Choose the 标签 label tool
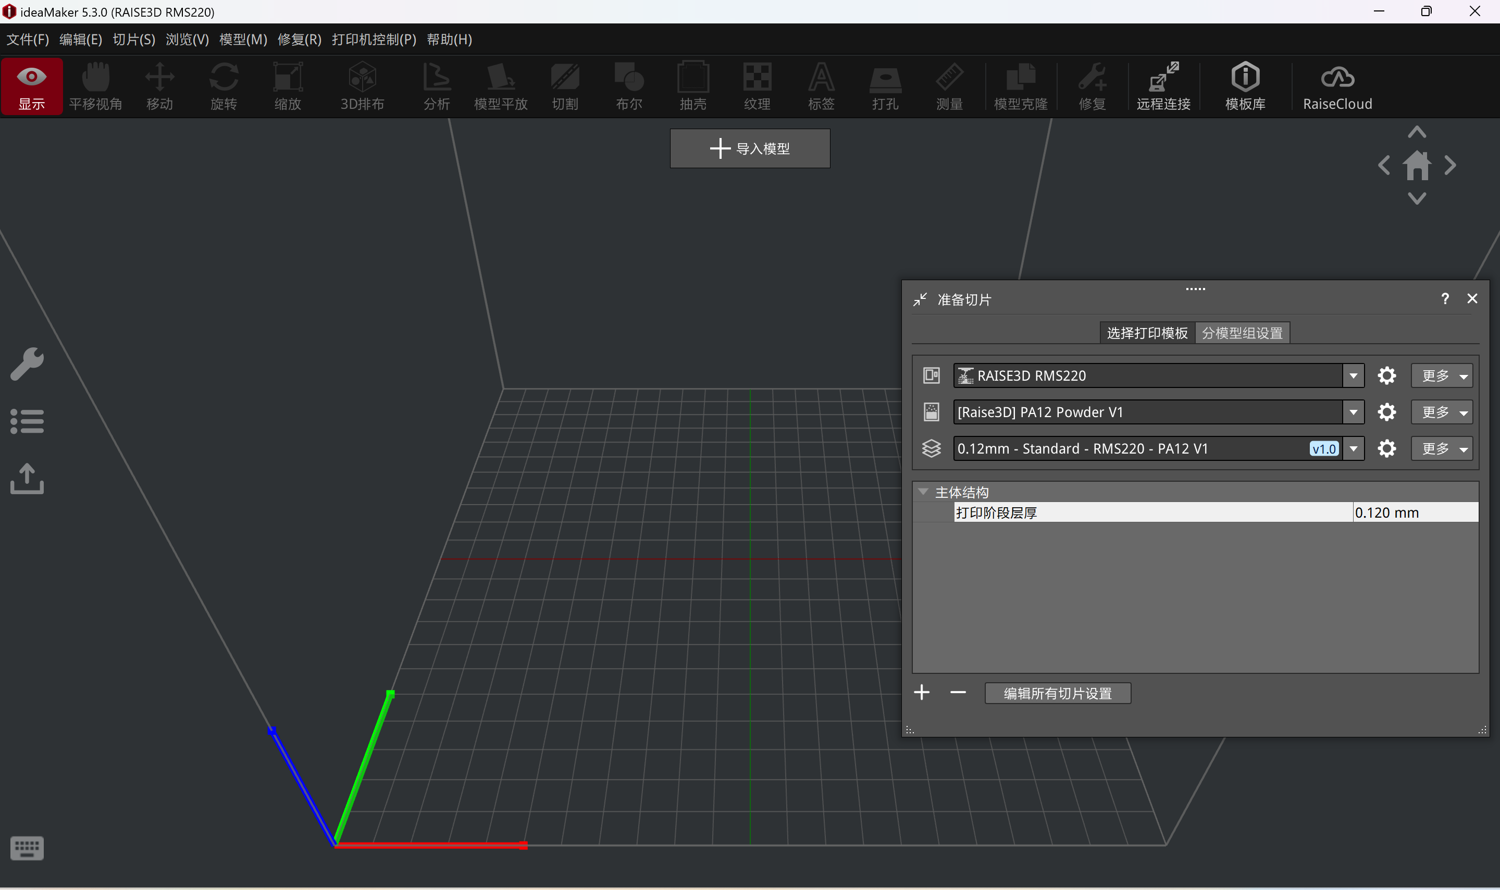The height and width of the screenshot is (890, 1500). pyautogui.click(x=822, y=86)
